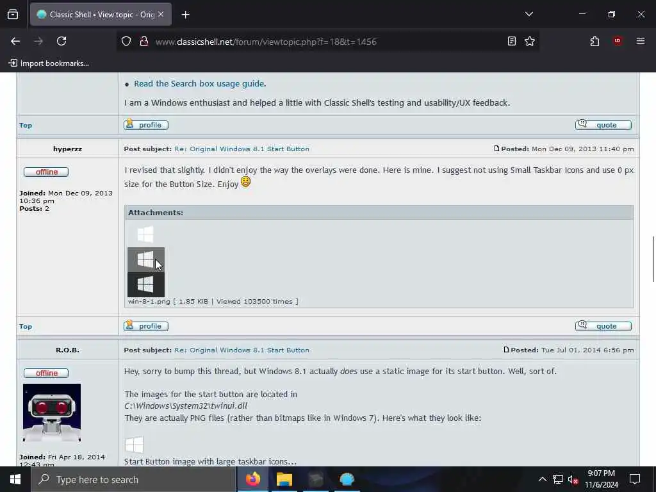Viewport: 656px width, 492px height.
Task: Open Classic Shell shell icon on taskbar
Action: [347, 479]
